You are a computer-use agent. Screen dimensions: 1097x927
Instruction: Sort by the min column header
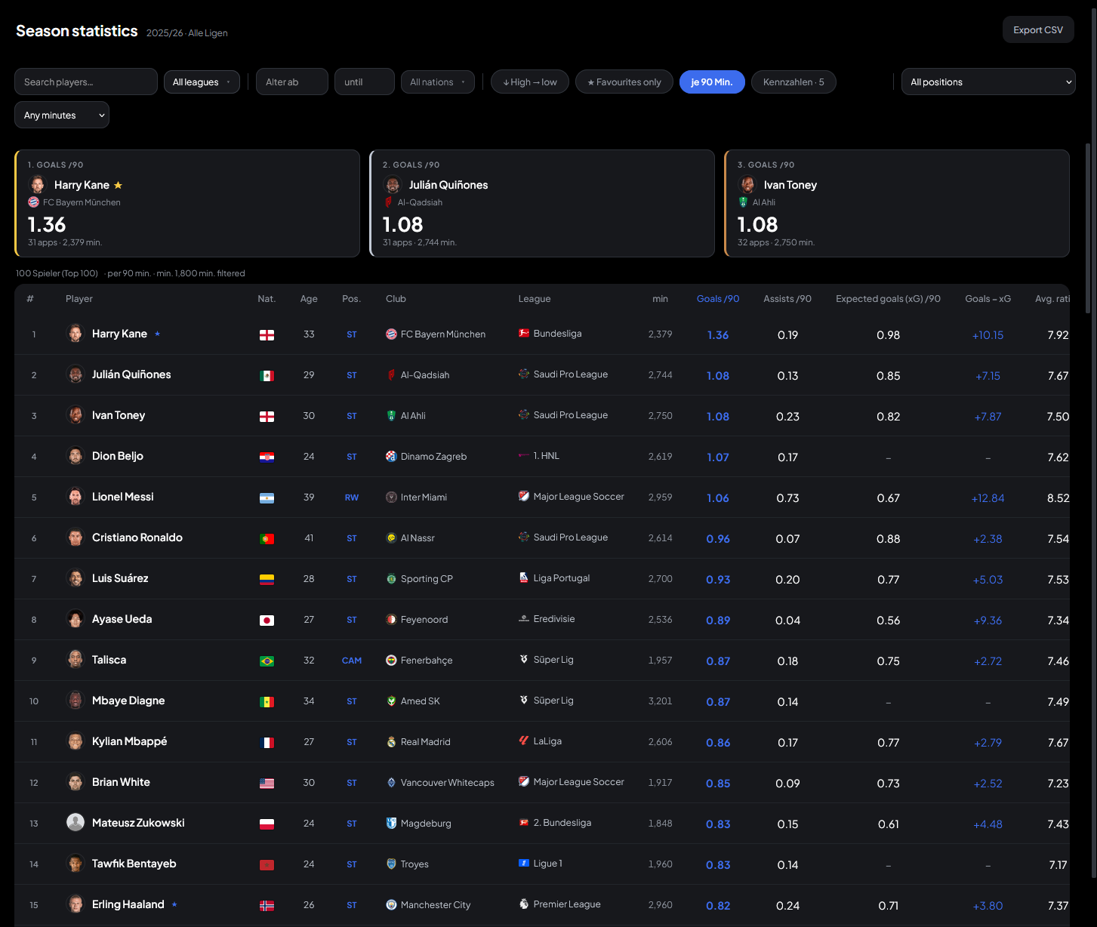click(x=660, y=299)
